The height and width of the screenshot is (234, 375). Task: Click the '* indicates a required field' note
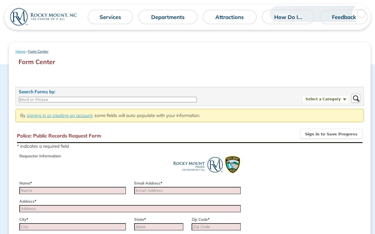(x=43, y=146)
